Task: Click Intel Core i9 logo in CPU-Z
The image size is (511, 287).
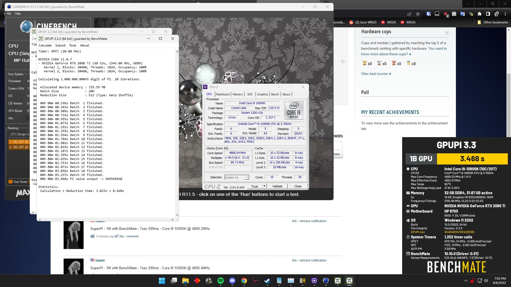Action: point(294,110)
